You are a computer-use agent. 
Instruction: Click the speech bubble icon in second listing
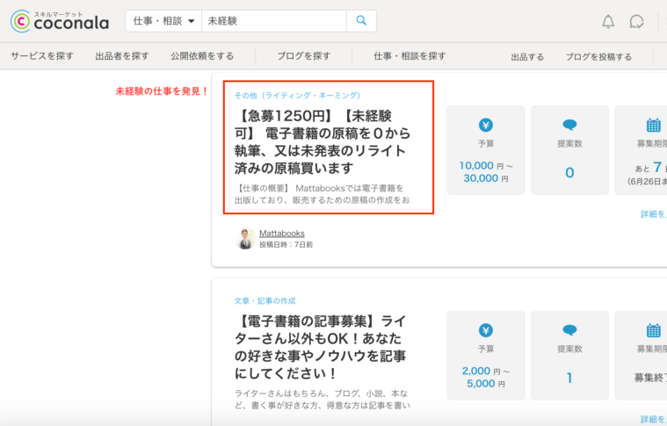[x=569, y=331]
